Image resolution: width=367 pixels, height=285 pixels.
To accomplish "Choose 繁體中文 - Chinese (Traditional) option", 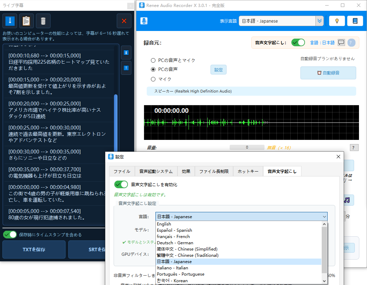I will pos(238,255).
